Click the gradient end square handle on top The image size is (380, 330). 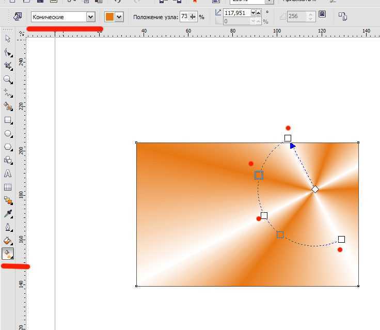coord(288,138)
